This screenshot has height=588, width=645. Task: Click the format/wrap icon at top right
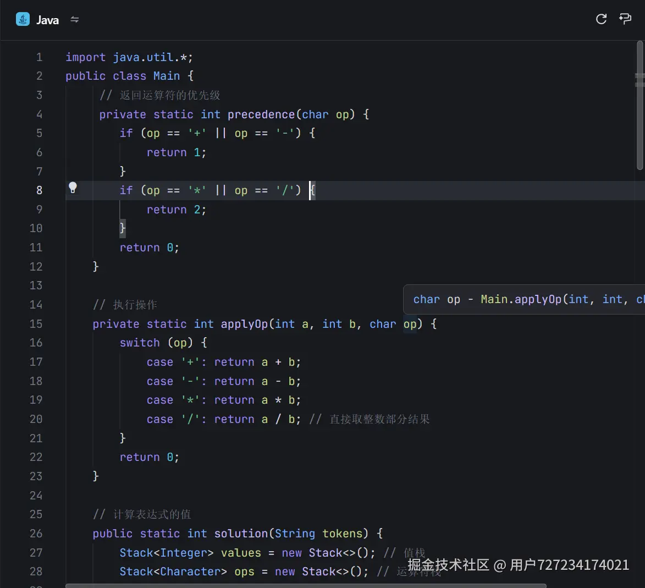(625, 19)
